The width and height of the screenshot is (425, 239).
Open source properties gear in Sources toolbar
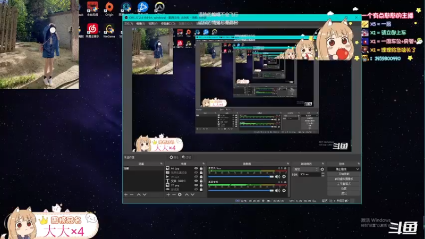coord(180,194)
